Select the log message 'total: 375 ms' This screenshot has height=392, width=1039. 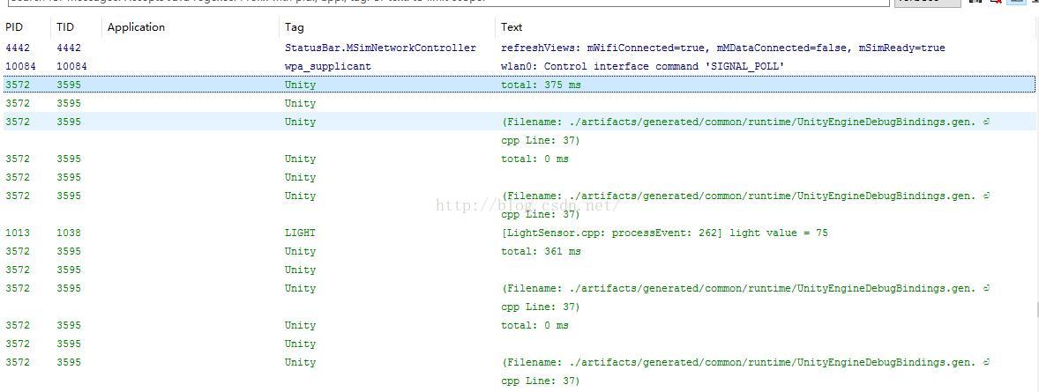542,85
